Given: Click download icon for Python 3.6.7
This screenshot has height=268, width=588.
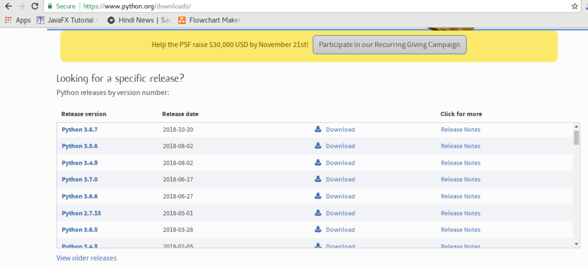Looking at the screenshot, I should 318,129.
